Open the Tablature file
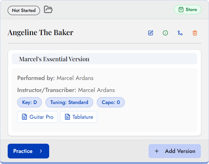Screen dimensions: 209x164 coord(79,117)
